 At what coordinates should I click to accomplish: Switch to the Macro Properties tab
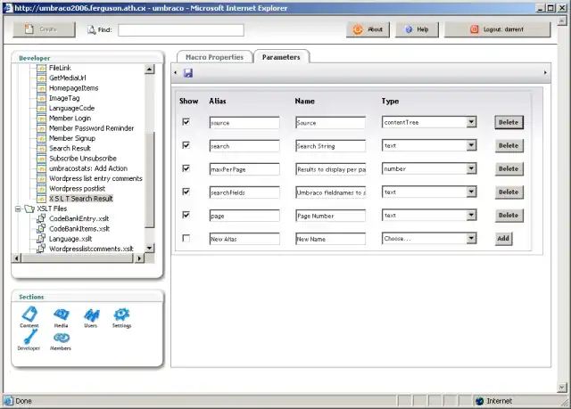click(213, 57)
